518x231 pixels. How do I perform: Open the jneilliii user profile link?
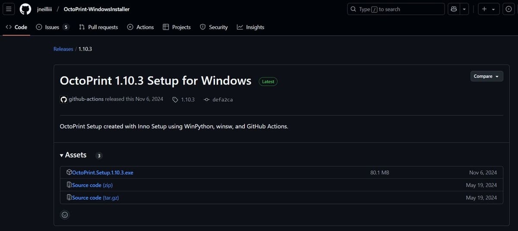point(45,9)
